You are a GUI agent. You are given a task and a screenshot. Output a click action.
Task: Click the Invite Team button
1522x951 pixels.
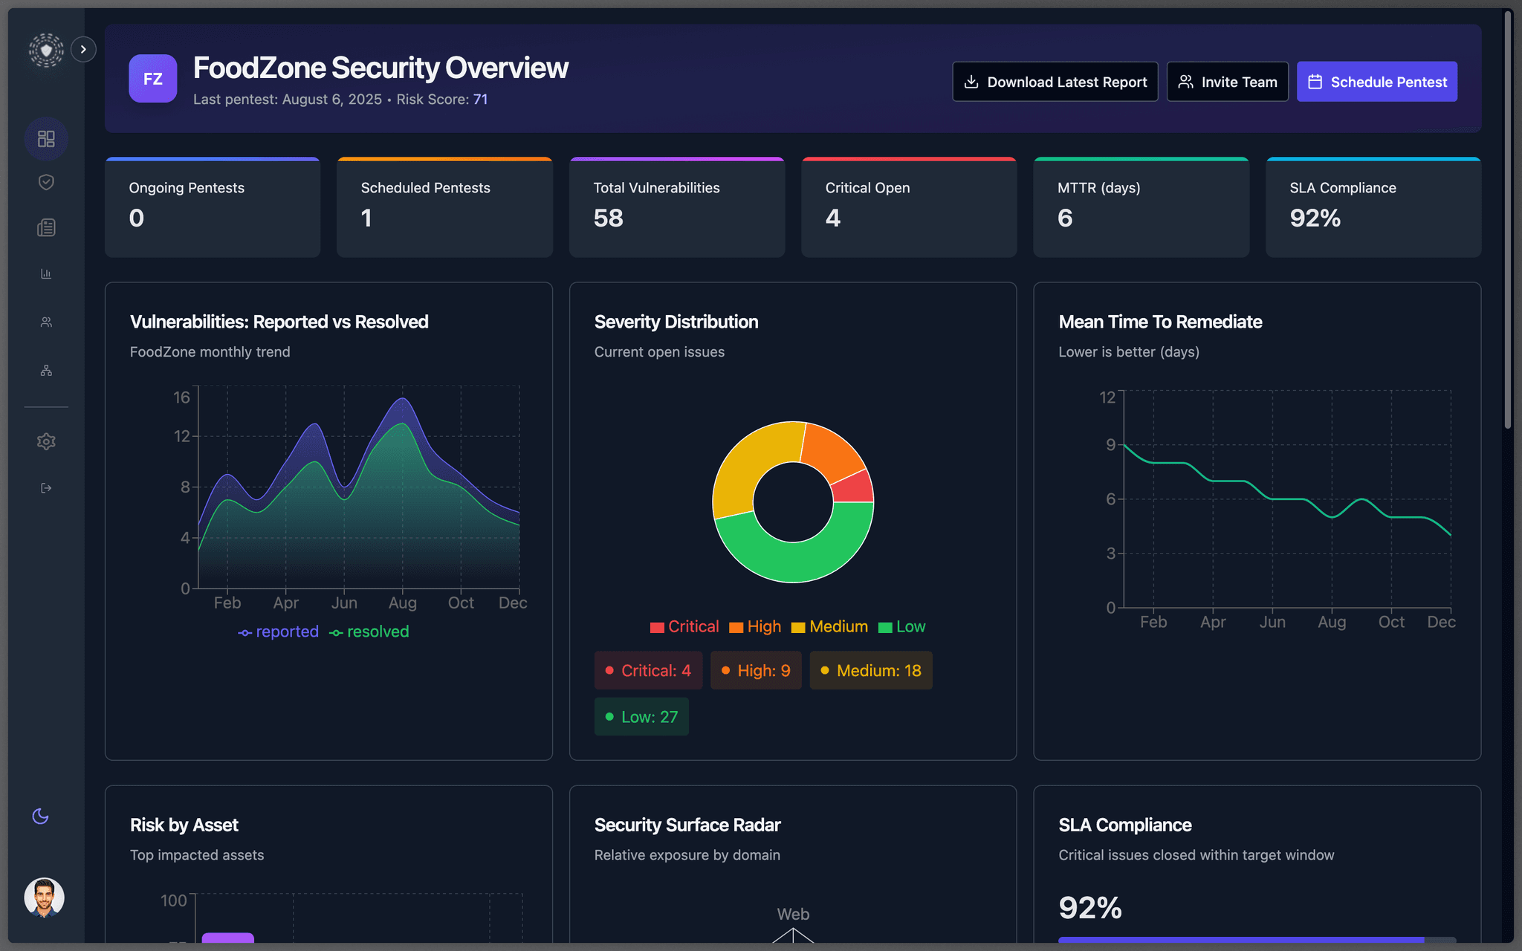[x=1227, y=82]
